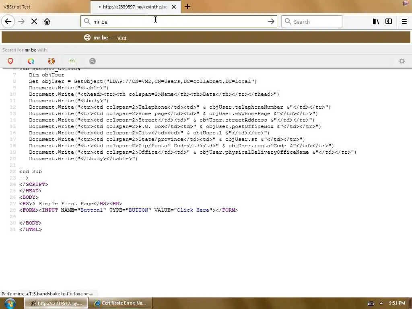
Task: Click the GetObject LDAP source line
Action: pyautogui.click(x=143, y=81)
